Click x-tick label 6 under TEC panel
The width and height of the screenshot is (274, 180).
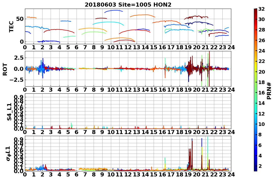click(76, 47)
